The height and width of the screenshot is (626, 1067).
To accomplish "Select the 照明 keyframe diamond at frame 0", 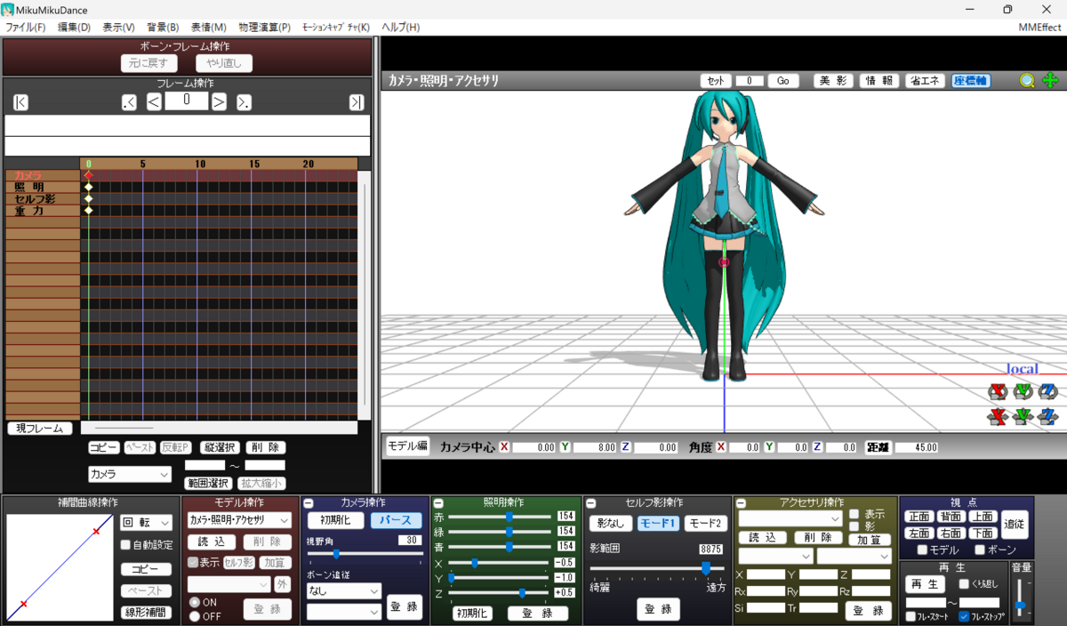I will pos(88,188).
